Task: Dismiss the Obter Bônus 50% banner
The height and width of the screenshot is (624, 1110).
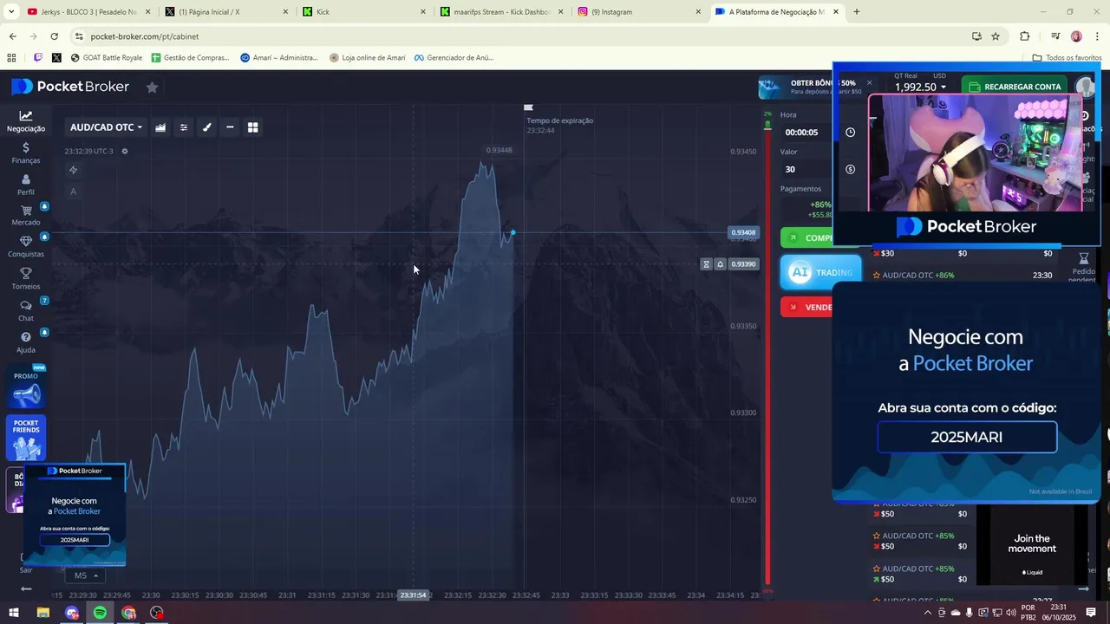Action: tap(869, 83)
